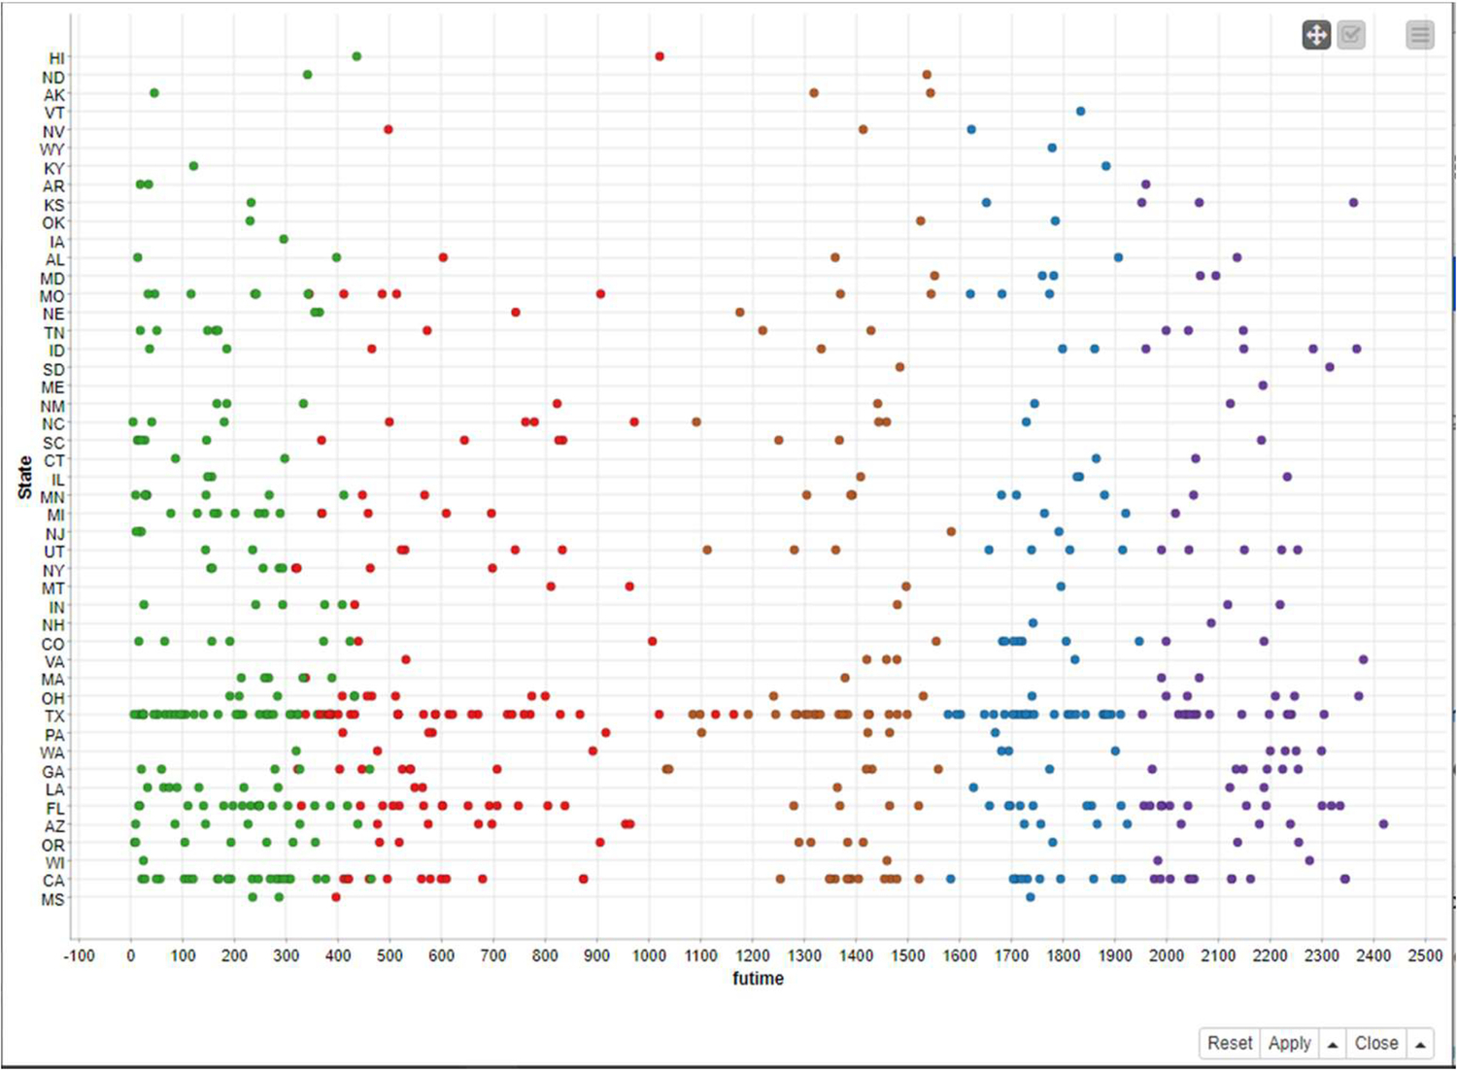Click the '1200' x-axis tick label
The width and height of the screenshot is (1457, 1070).
click(752, 956)
